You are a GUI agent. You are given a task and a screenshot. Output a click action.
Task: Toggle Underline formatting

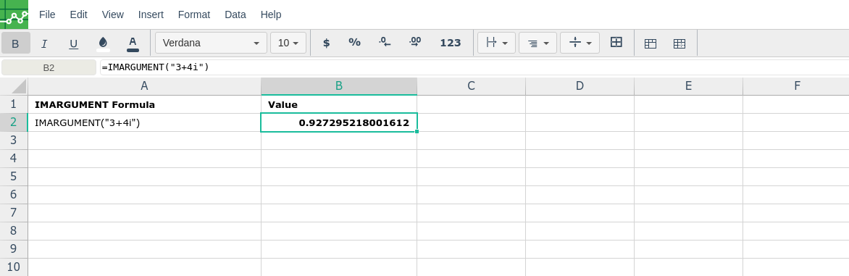(x=74, y=43)
